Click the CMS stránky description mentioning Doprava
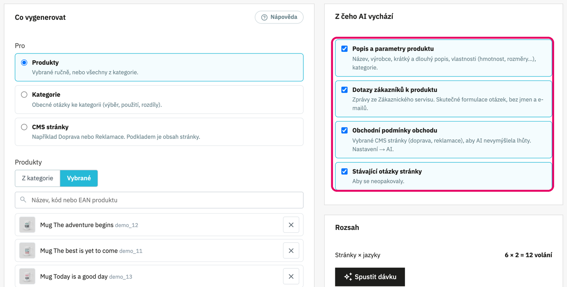Viewport: 567px width, 287px height. click(x=116, y=137)
